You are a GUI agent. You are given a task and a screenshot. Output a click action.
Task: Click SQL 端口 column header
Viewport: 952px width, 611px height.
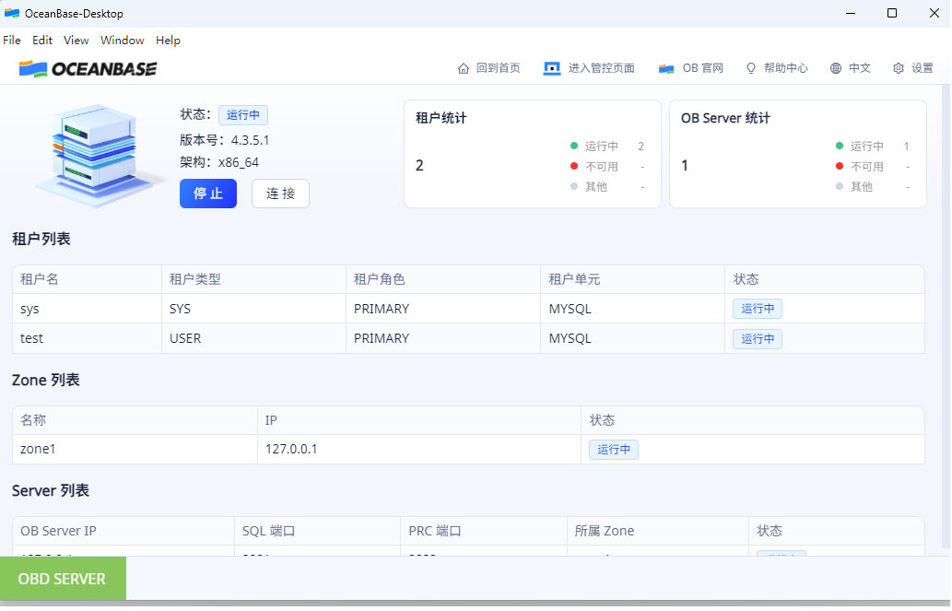(x=318, y=531)
